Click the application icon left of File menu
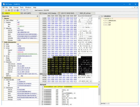Viewport: 140px width, 107px height. tap(4, 7)
